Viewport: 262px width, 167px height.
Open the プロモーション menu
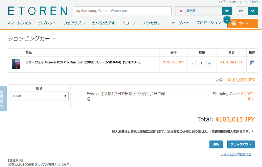[208, 23]
